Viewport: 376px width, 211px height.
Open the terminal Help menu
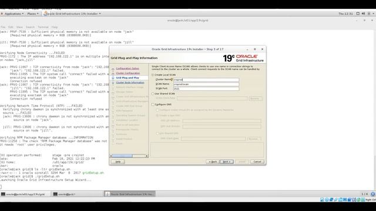coord(55,27)
